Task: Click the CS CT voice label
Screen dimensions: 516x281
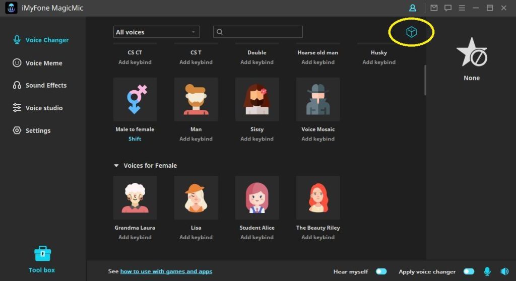Action: coord(135,53)
